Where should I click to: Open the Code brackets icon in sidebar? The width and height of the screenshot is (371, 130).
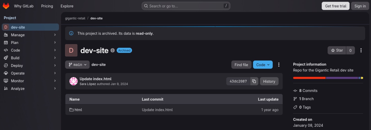pyautogui.click(x=6, y=50)
